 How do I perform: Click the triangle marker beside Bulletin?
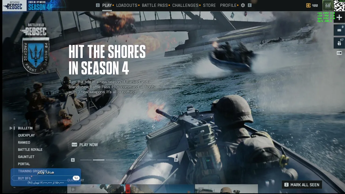click(11, 128)
